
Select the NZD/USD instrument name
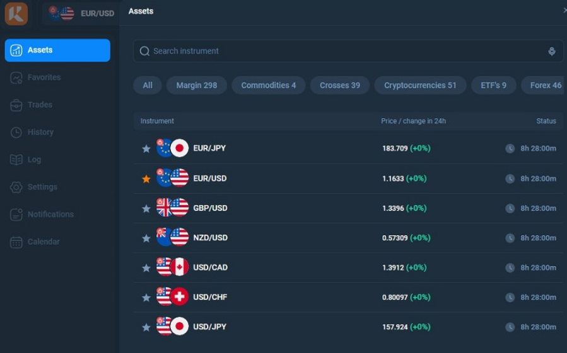click(211, 238)
